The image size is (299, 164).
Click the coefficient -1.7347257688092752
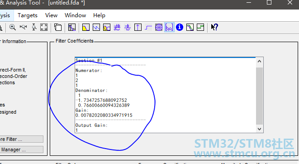point(101,100)
